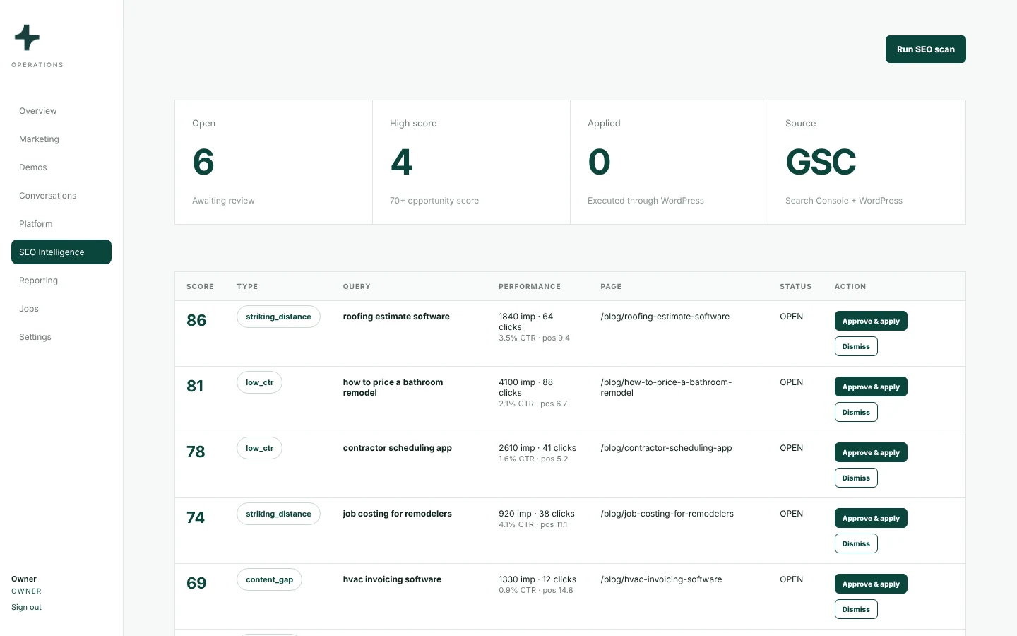Dismiss the hvac invoicing software opportunity
The image size is (1017, 636).
(x=856, y=610)
